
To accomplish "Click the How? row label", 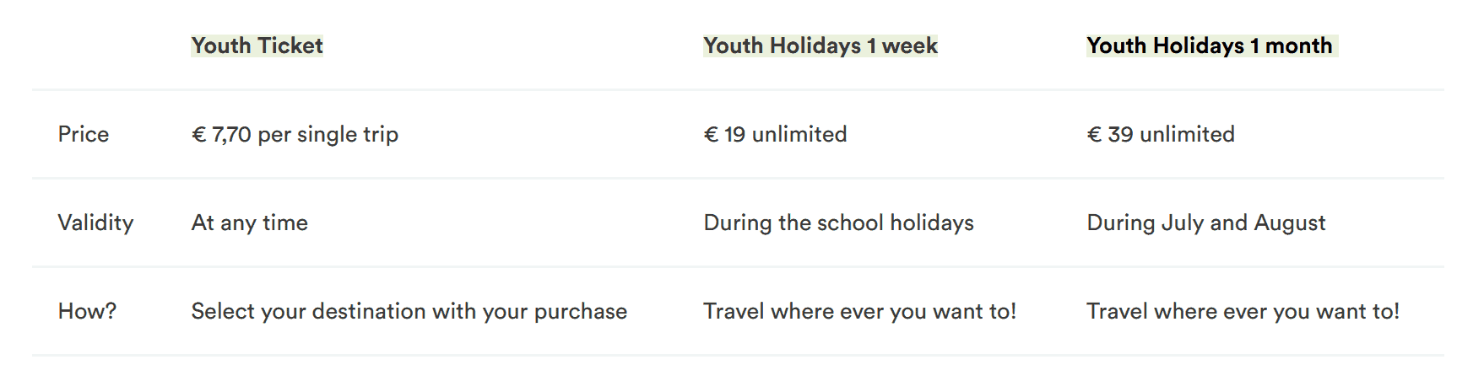I will click(87, 311).
